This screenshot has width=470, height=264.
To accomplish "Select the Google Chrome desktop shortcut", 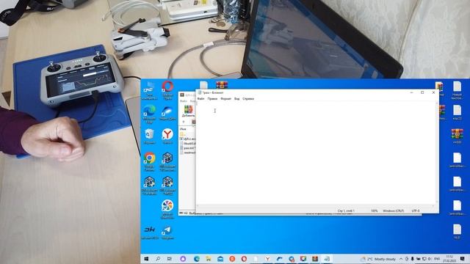I will click(x=149, y=161).
